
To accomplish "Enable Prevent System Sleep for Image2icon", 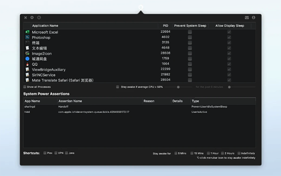I will click(190, 54).
